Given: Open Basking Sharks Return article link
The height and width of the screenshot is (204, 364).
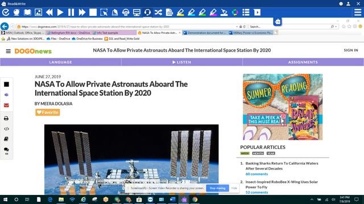Looking at the screenshot, I should (282, 166).
